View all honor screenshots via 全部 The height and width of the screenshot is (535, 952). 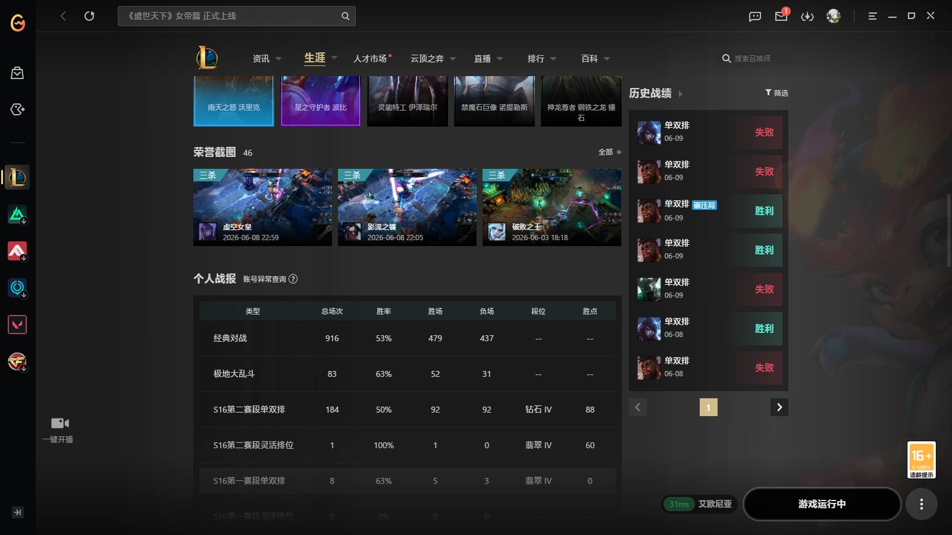point(610,152)
